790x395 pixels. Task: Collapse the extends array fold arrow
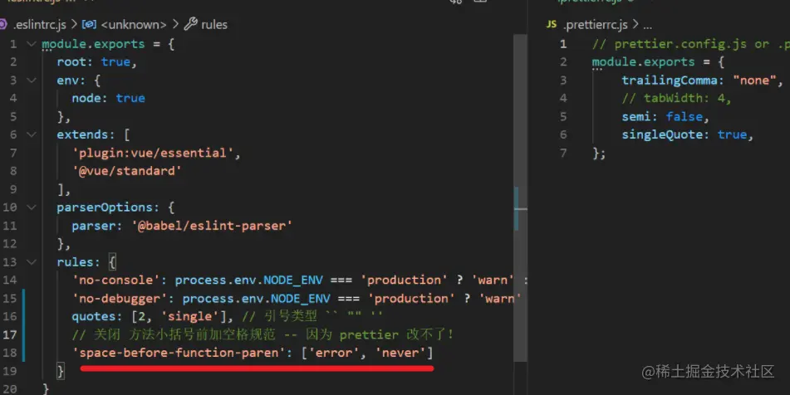click(32, 135)
